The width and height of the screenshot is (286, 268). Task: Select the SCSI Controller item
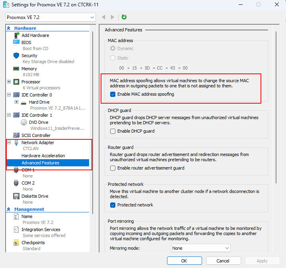[x=36, y=135]
